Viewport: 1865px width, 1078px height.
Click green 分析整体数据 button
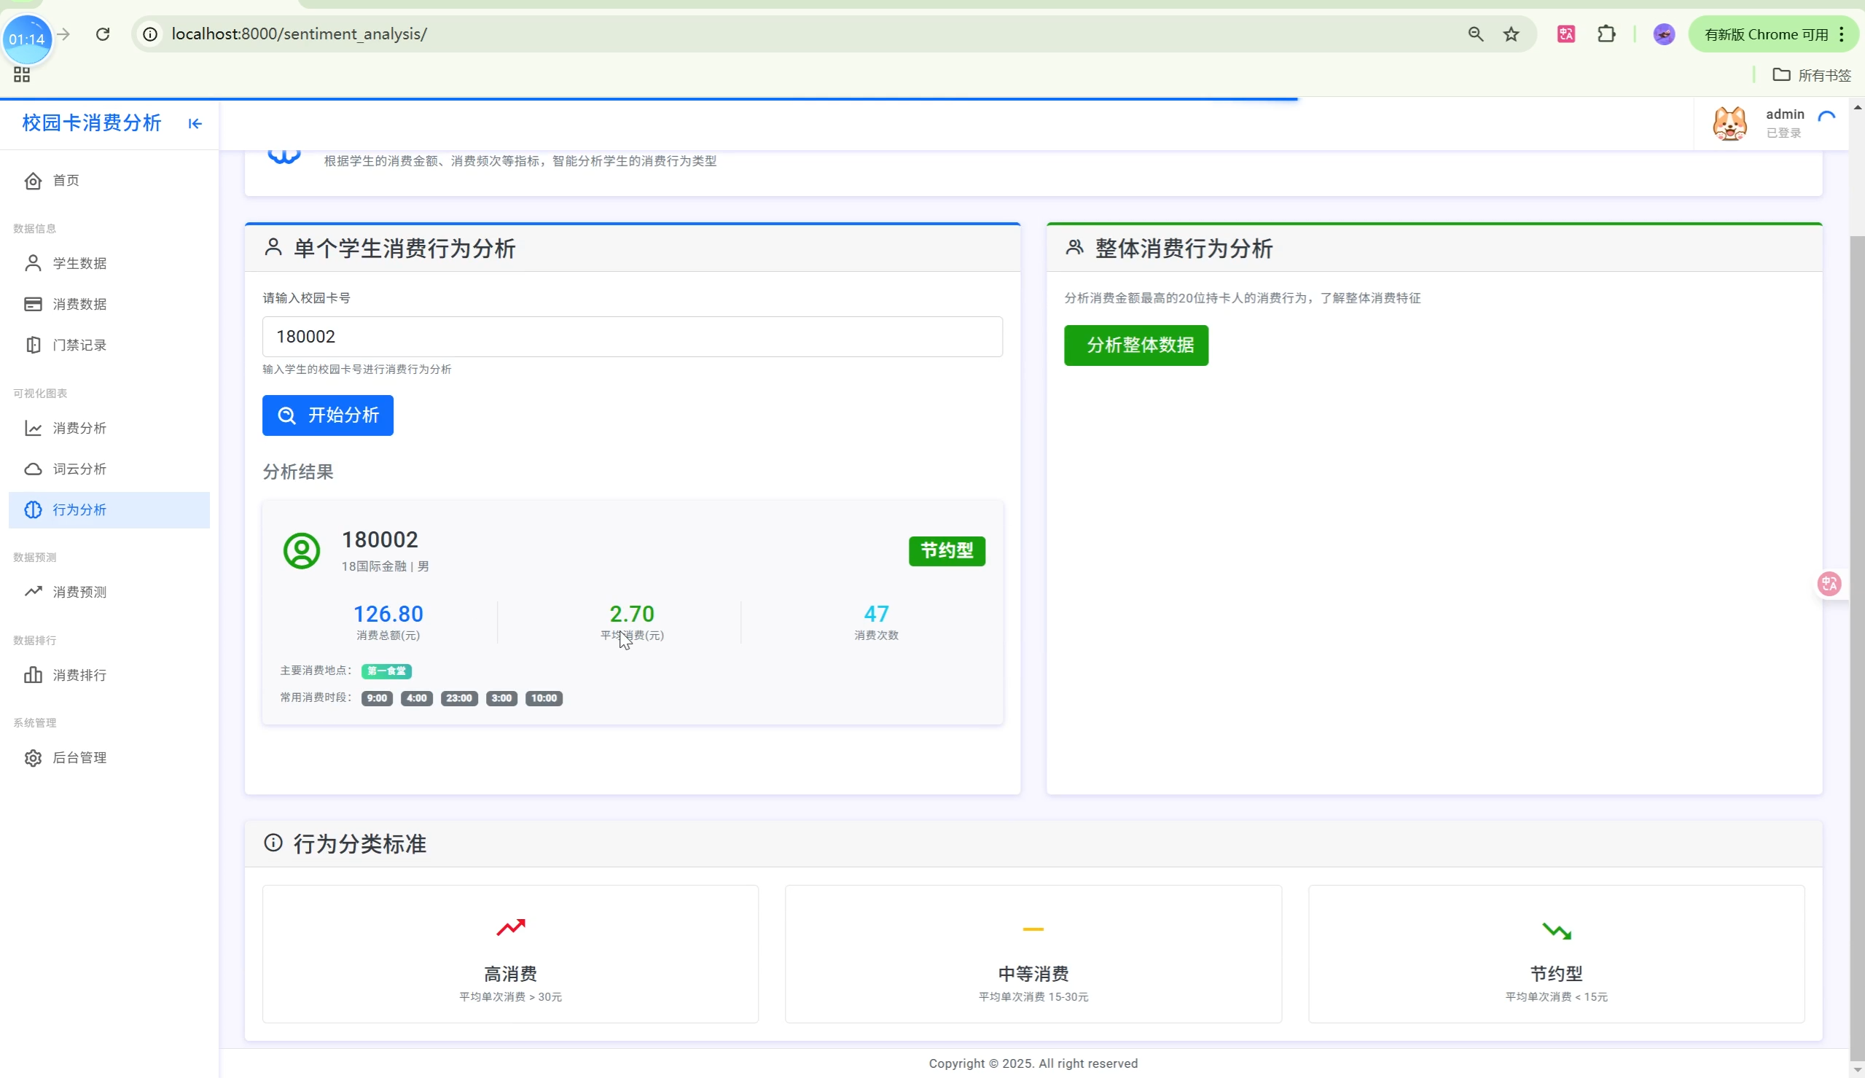pyautogui.click(x=1136, y=345)
